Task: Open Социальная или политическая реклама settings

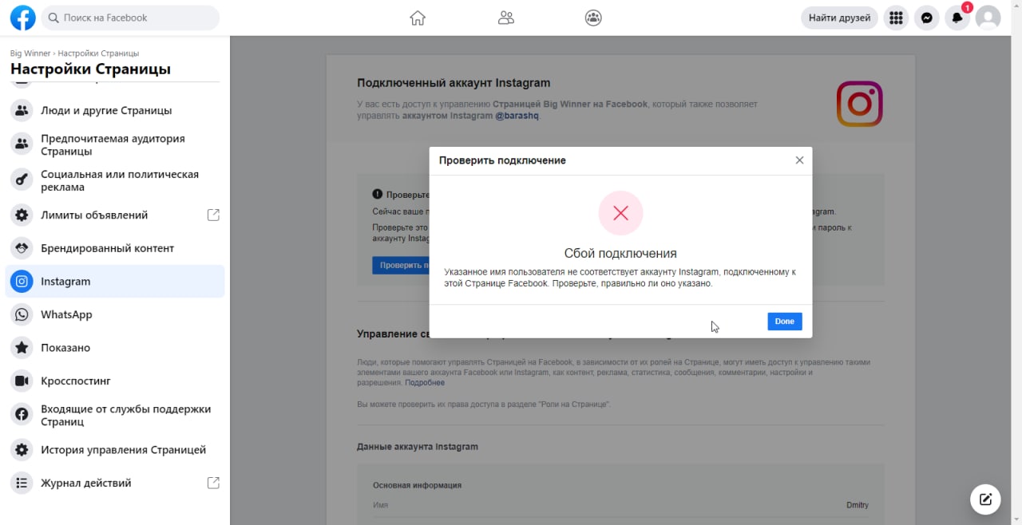Action: tap(115, 180)
